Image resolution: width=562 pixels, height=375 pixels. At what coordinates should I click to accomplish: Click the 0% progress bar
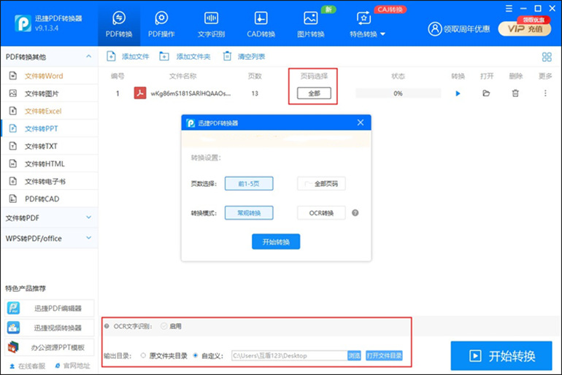398,93
